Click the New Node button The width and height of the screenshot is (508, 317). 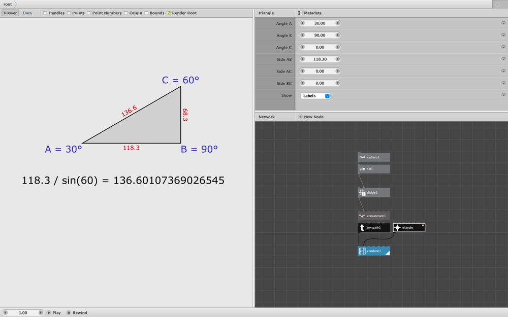(x=311, y=117)
